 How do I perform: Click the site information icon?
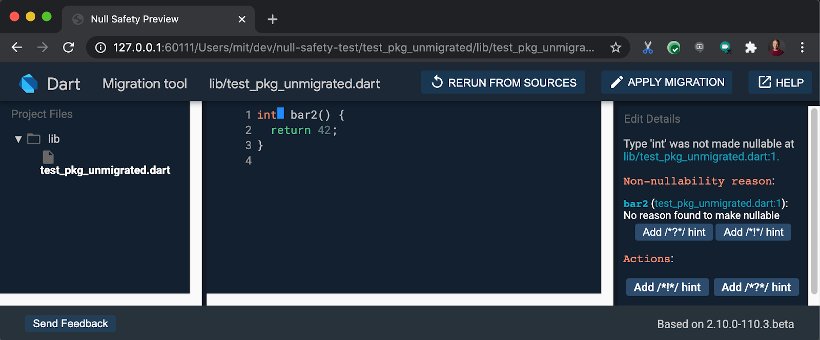click(101, 48)
